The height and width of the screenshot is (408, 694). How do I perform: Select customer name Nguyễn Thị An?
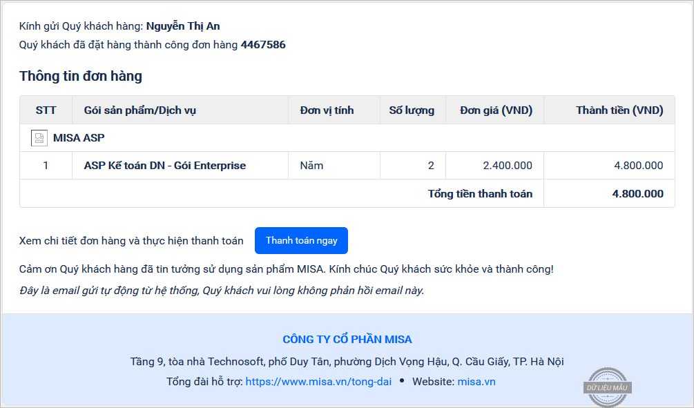click(x=183, y=26)
